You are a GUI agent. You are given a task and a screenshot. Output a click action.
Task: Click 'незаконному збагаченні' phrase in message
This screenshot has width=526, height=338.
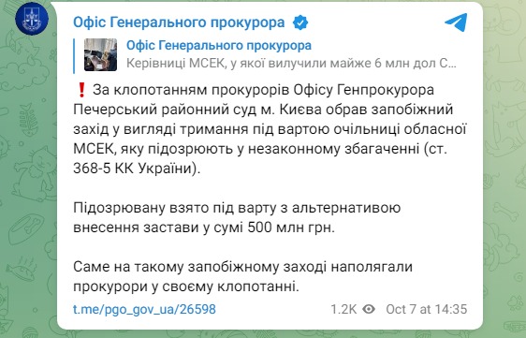click(338, 149)
